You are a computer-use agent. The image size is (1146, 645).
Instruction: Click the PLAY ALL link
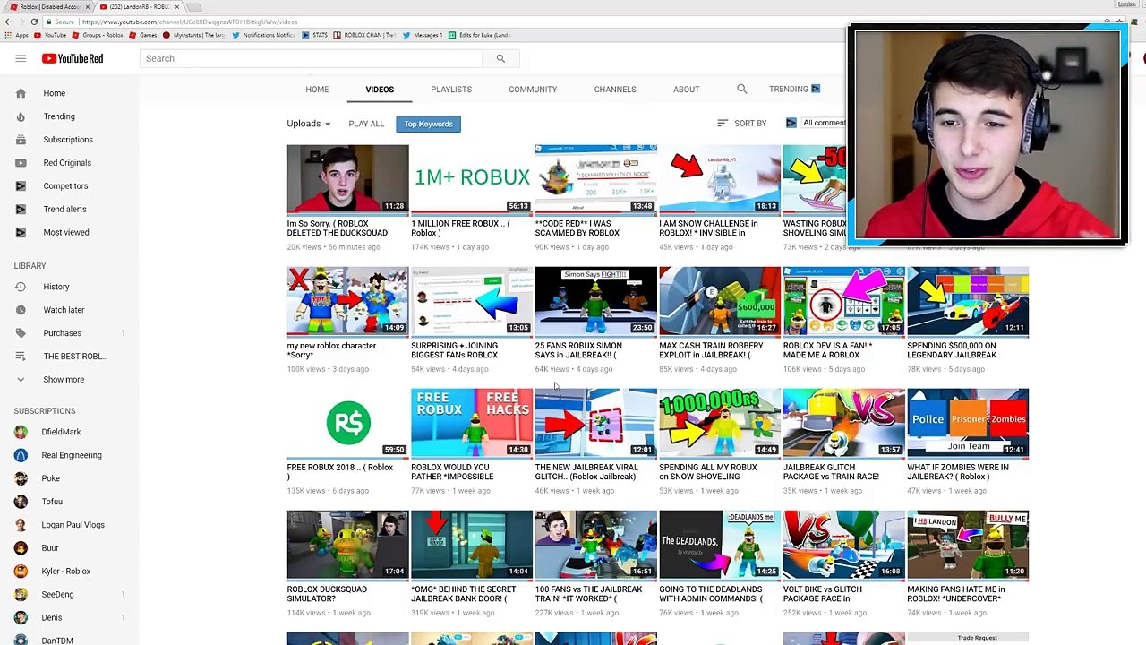pyautogui.click(x=366, y=124)
